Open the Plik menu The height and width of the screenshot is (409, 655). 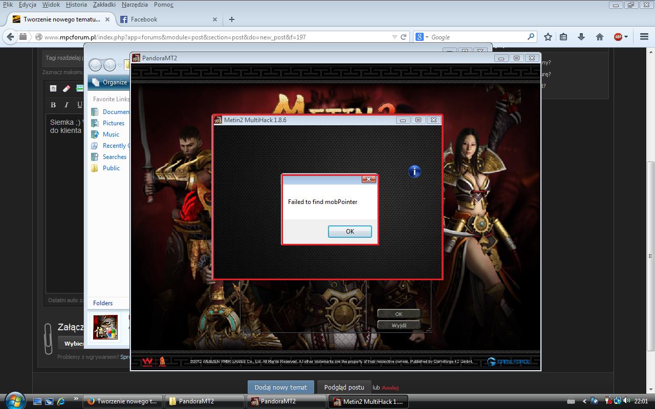8,5
